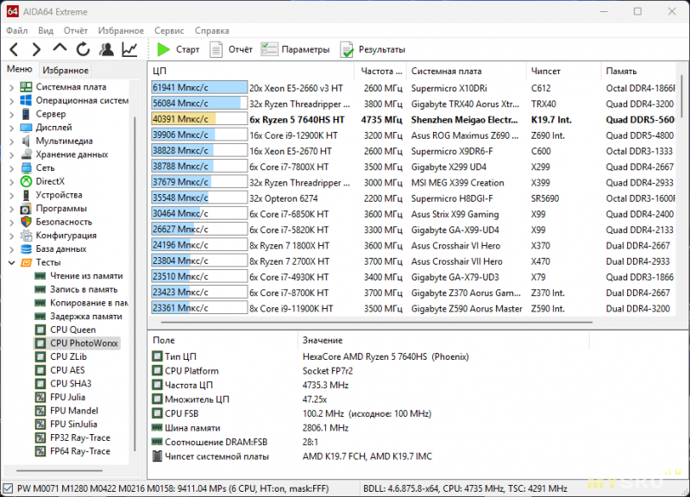
Task: Click the Поле column header in details
Action: point(223,340)
